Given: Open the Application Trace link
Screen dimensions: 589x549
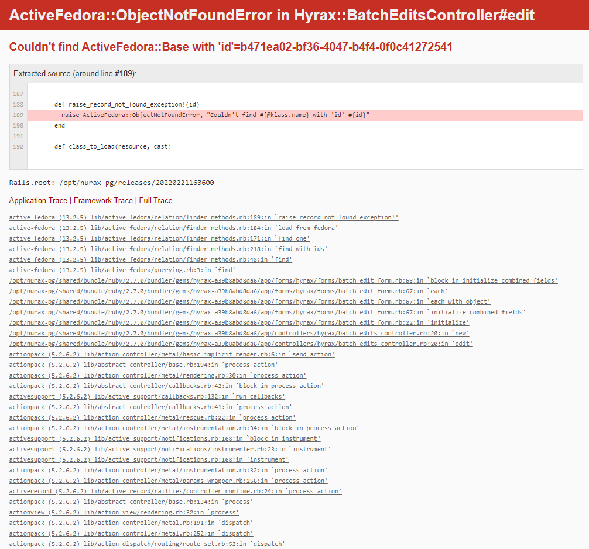Looking at the screenshot, I should [x=38, y=201].
